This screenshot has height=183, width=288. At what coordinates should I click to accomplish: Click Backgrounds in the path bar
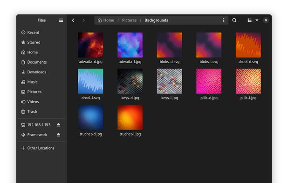(156, 20)
